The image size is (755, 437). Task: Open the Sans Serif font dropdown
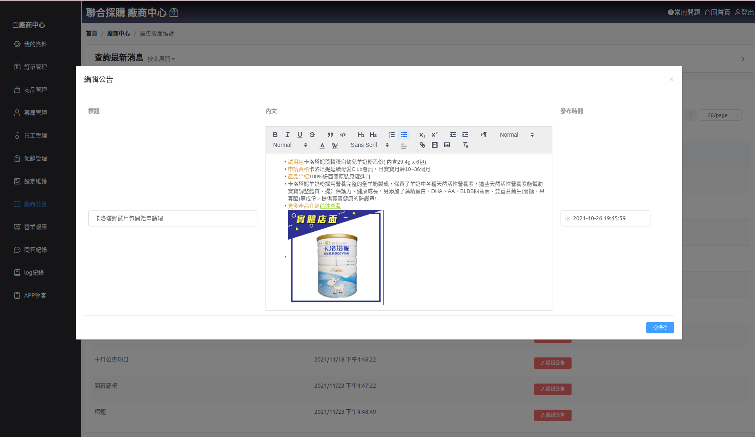click(369, 145)
